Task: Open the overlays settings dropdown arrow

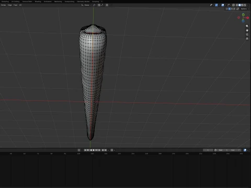Action: click(x=225, y=5)
